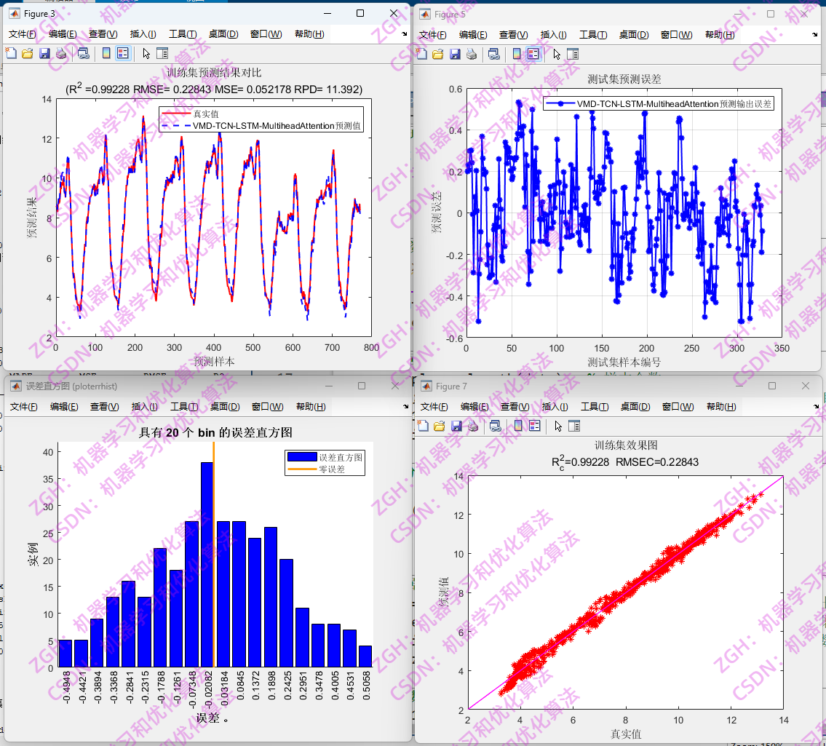This screenshot has height=746, width=826.
Task: Click the 测试集预测误差 title in Figure 5
Action: (x=624, y=79)
